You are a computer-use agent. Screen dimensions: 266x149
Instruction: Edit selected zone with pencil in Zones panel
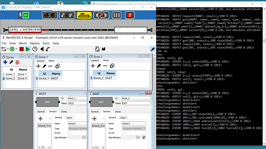pos(11,62)
